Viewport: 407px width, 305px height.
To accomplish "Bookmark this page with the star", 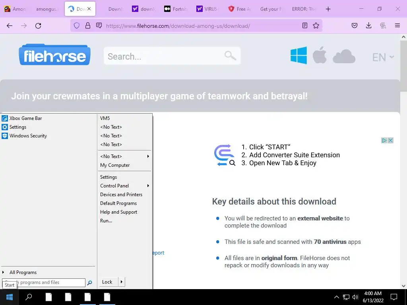I will [x=316, y=25].
